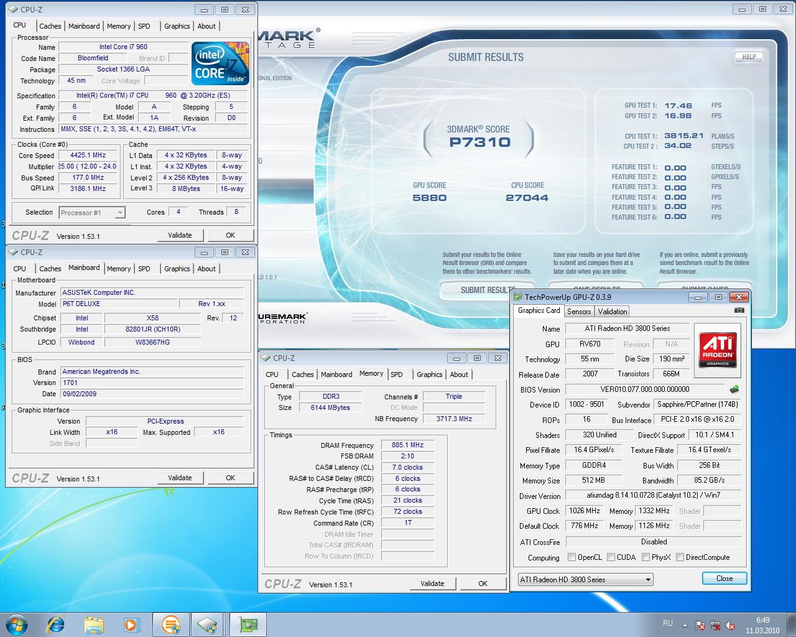Click the Show Desktop strip on the taskbar
This screenshot has width=796, height=637.
792,625
